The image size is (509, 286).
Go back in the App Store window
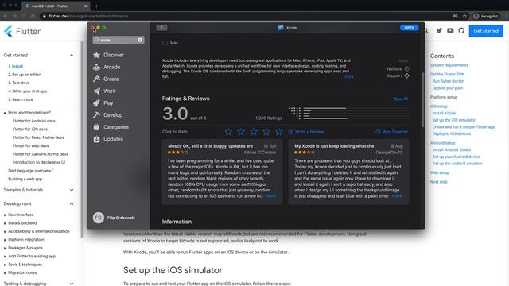point(161,28)
